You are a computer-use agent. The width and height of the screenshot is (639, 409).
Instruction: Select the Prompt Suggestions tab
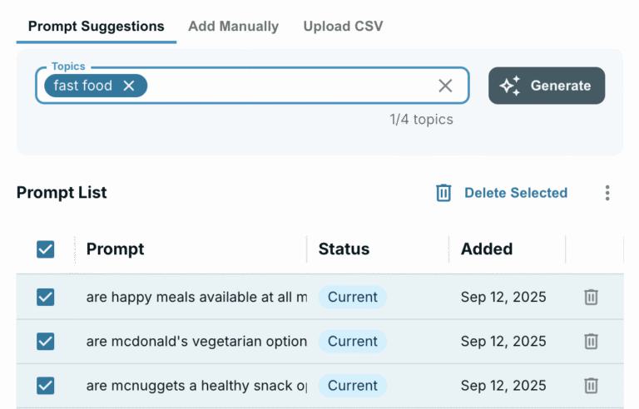tap(96, 27)
